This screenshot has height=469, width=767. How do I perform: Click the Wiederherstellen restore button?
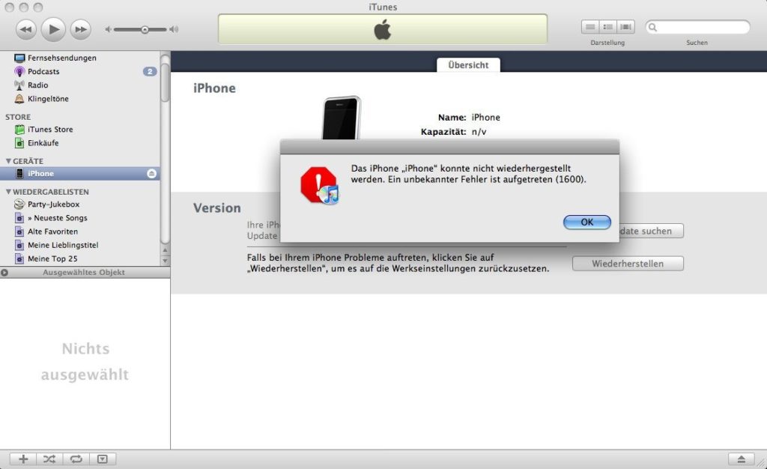(628, 264)
